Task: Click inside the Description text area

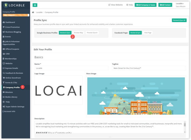Action: tap(109, 127)
